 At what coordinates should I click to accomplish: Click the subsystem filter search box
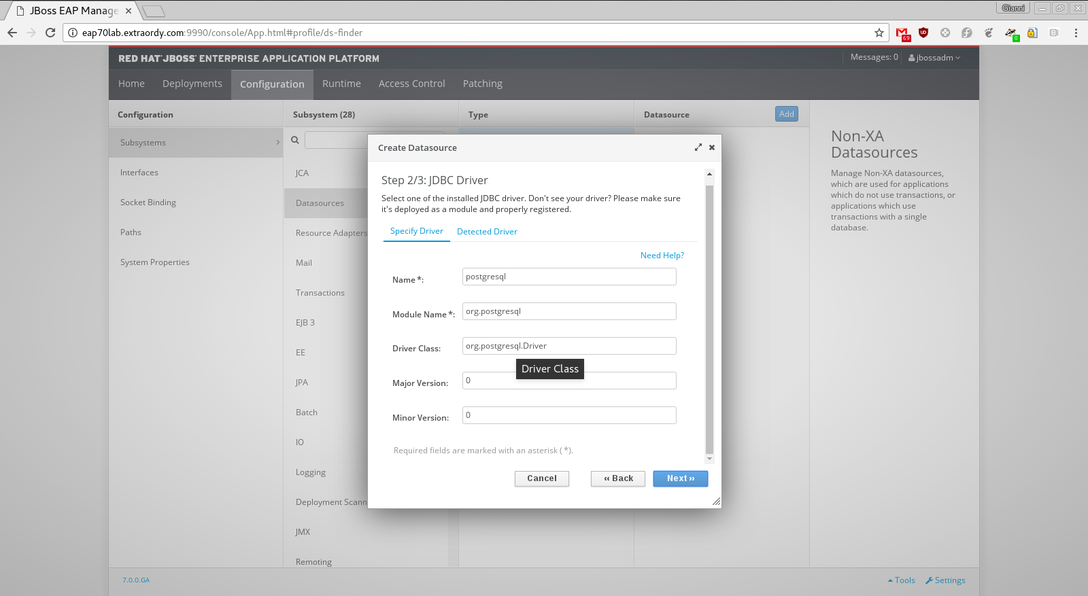(336, 140)
